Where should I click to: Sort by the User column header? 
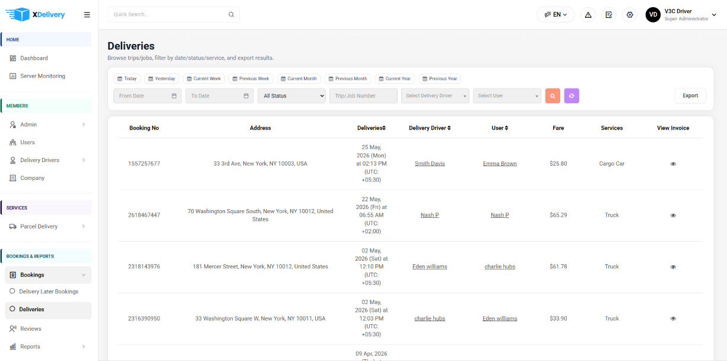click(500, 128)
